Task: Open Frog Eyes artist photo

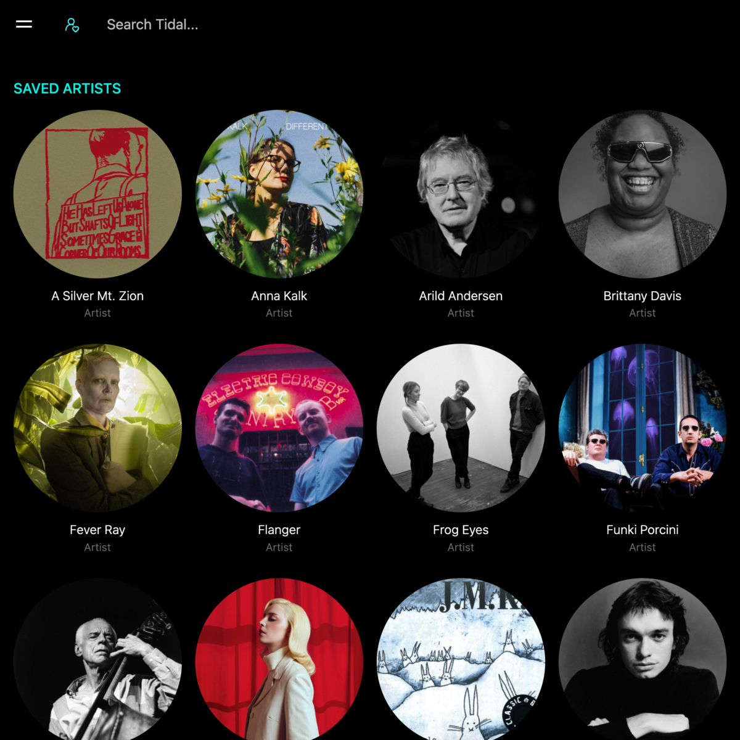Action: [x=461, y=428]
